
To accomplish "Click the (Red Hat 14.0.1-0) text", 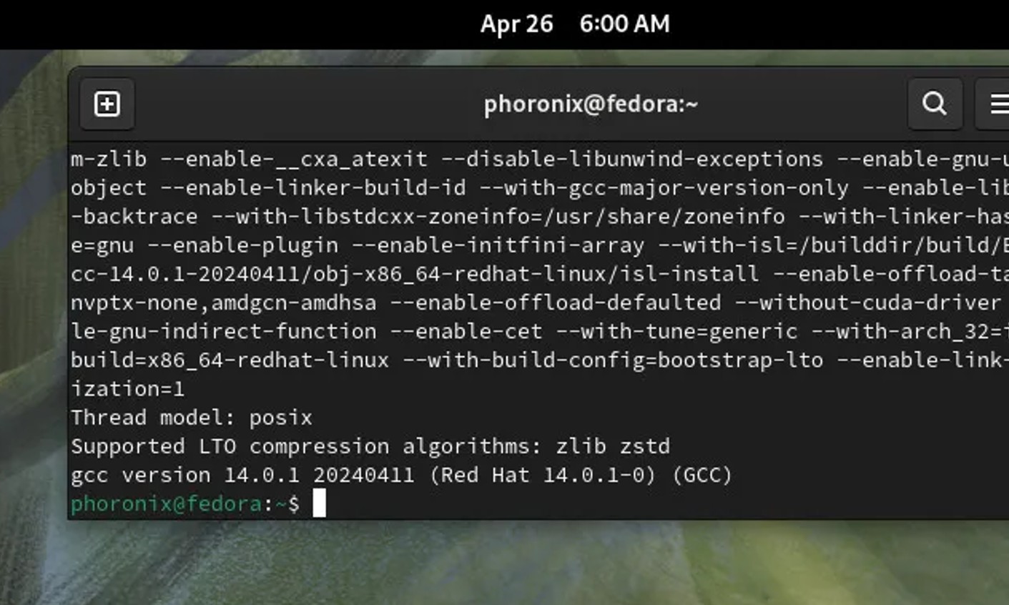I will (543, 476).
